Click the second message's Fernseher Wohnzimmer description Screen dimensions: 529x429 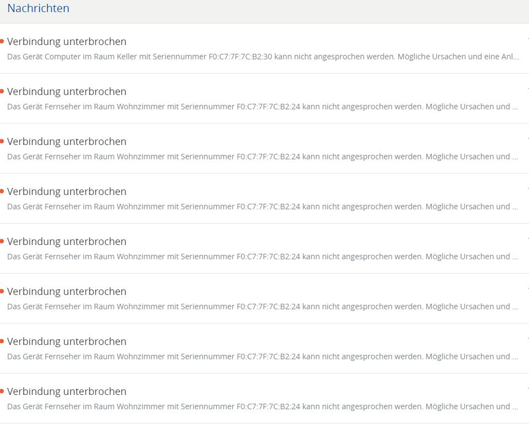tap(262, 107)
